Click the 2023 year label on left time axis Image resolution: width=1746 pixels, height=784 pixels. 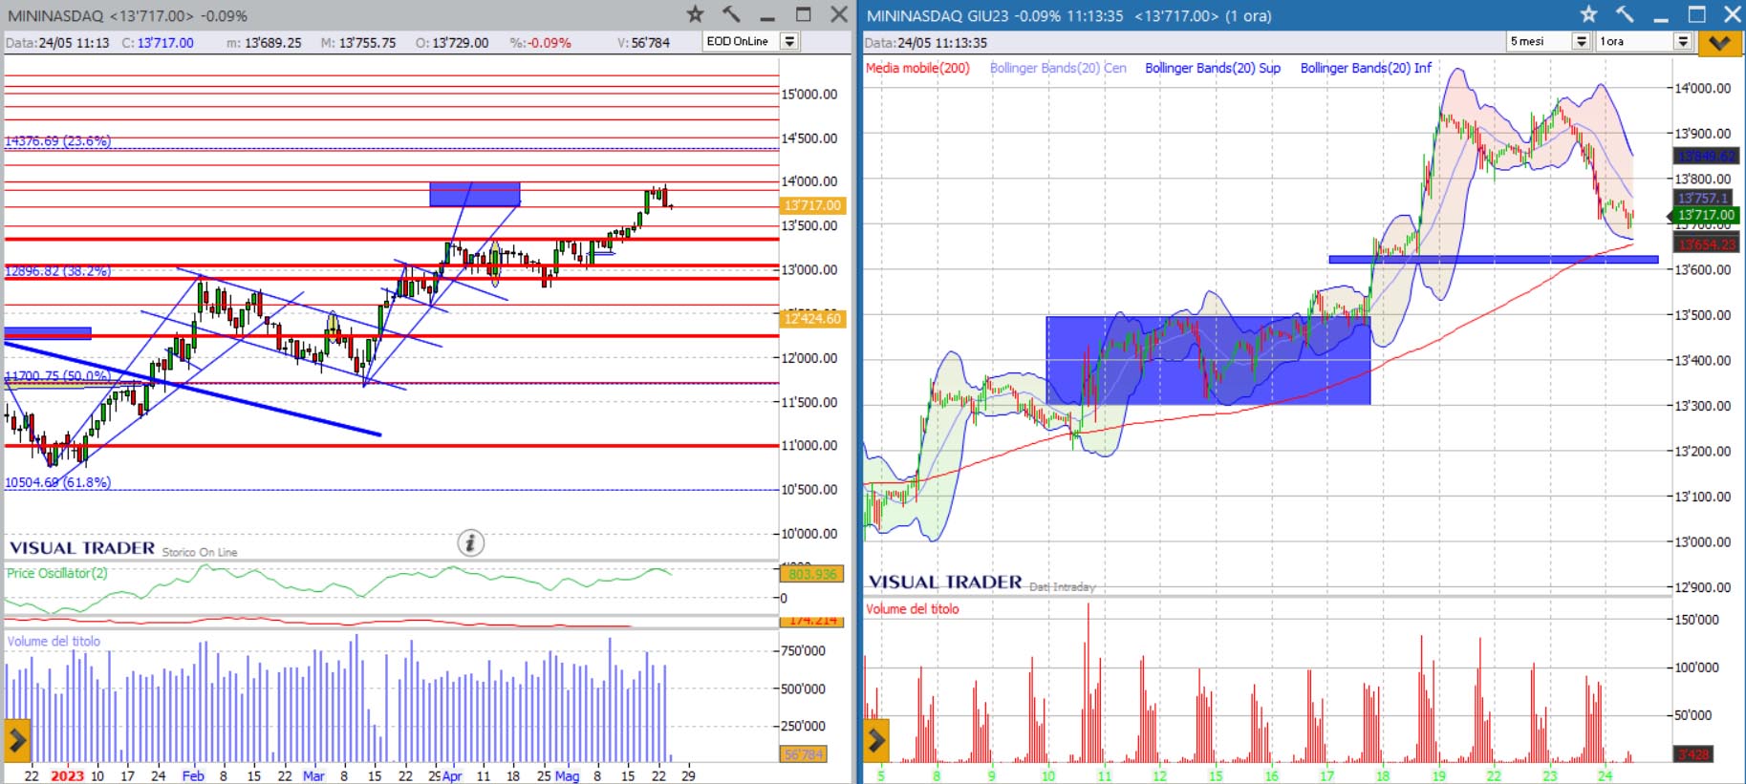tap(67, 775)
